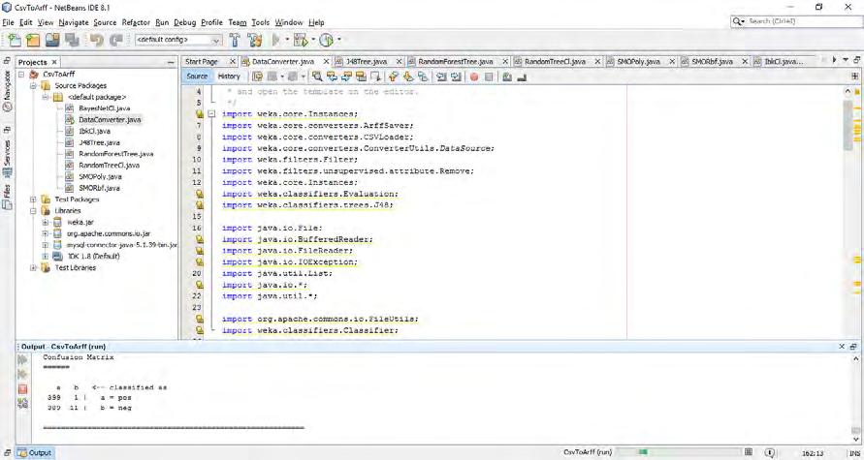Click the Stop Macro Recording icon

(488, 77)
